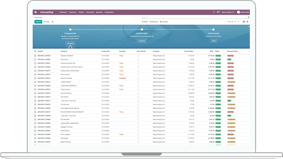Open the Accounting menu in the navbar
This screenshot has height=159, width=283.
pyautogui.click(x=90, y=12)
